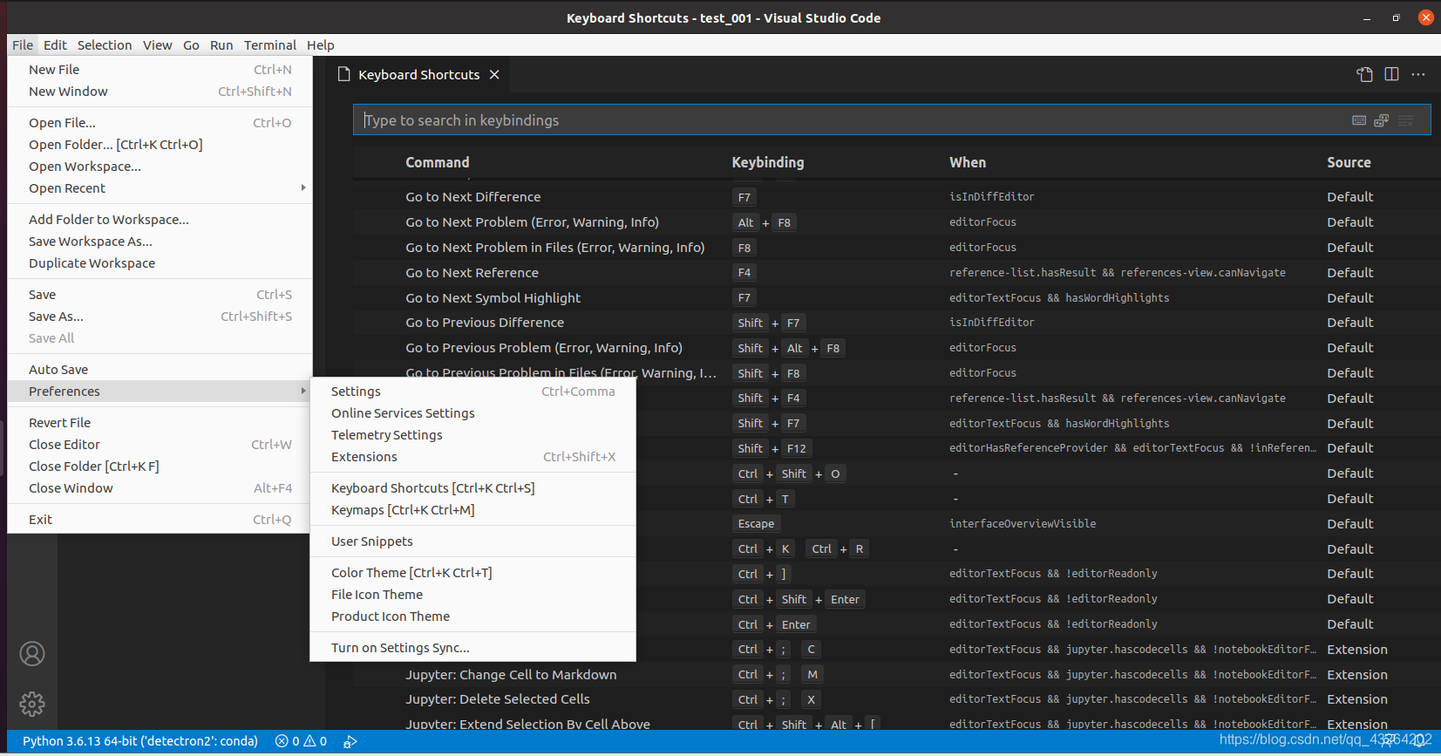Click Save As... in the File menu
Viewport: 1441px width, 756px height.
click(160, 317)
